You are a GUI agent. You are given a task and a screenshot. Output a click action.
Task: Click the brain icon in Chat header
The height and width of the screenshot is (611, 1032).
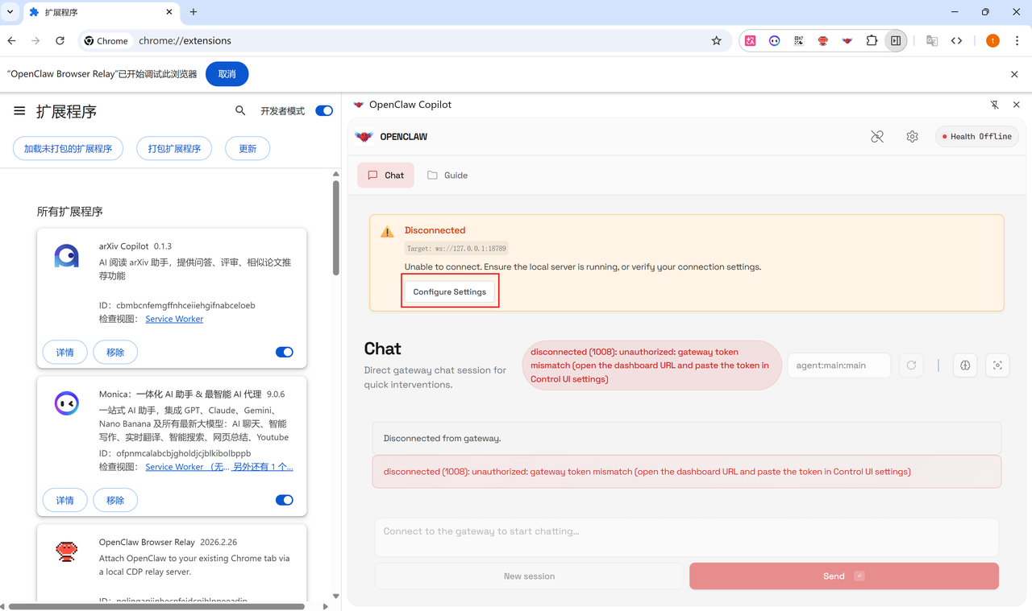[965, 365]
